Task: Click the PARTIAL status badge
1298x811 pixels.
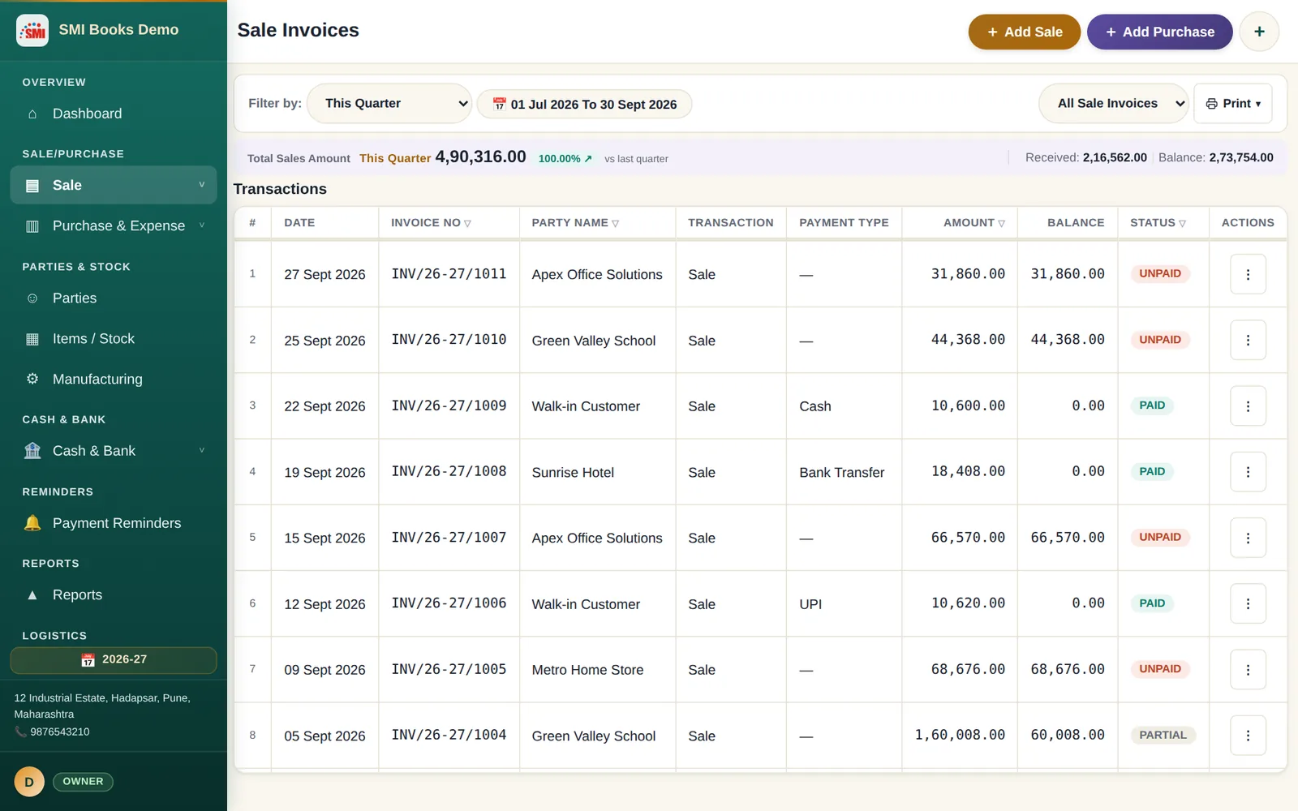Action: (x=1163, y=736)
